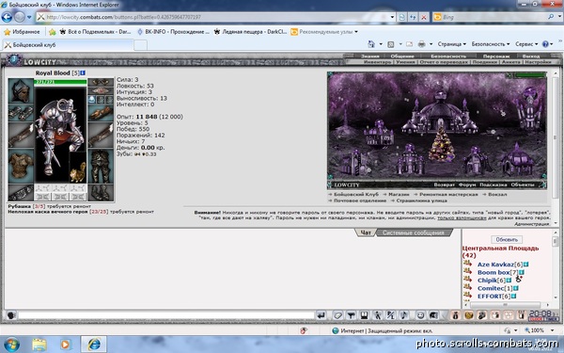The width and height of the screenshot is (564, 353).
Task: Switch to Системные сообщения tab
Action: (414, 233)
